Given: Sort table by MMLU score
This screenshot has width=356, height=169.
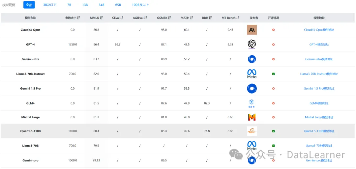Looking at the screenshot, I should point(102,18).
